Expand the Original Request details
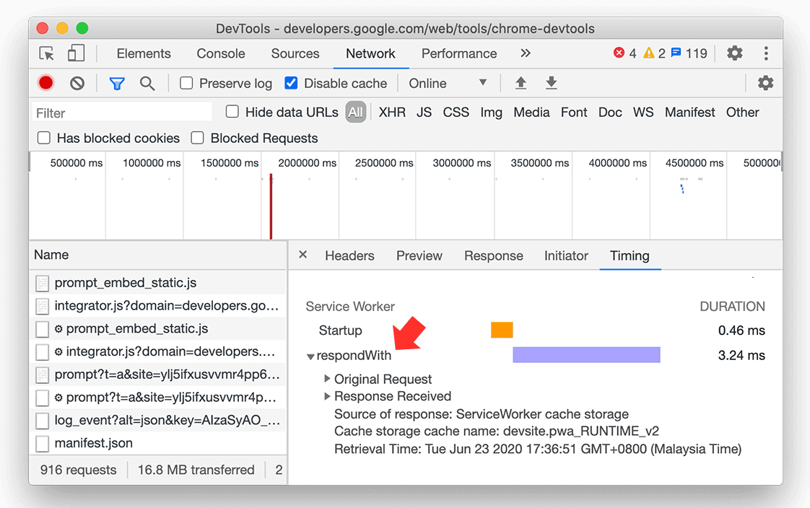 (327, 379)
